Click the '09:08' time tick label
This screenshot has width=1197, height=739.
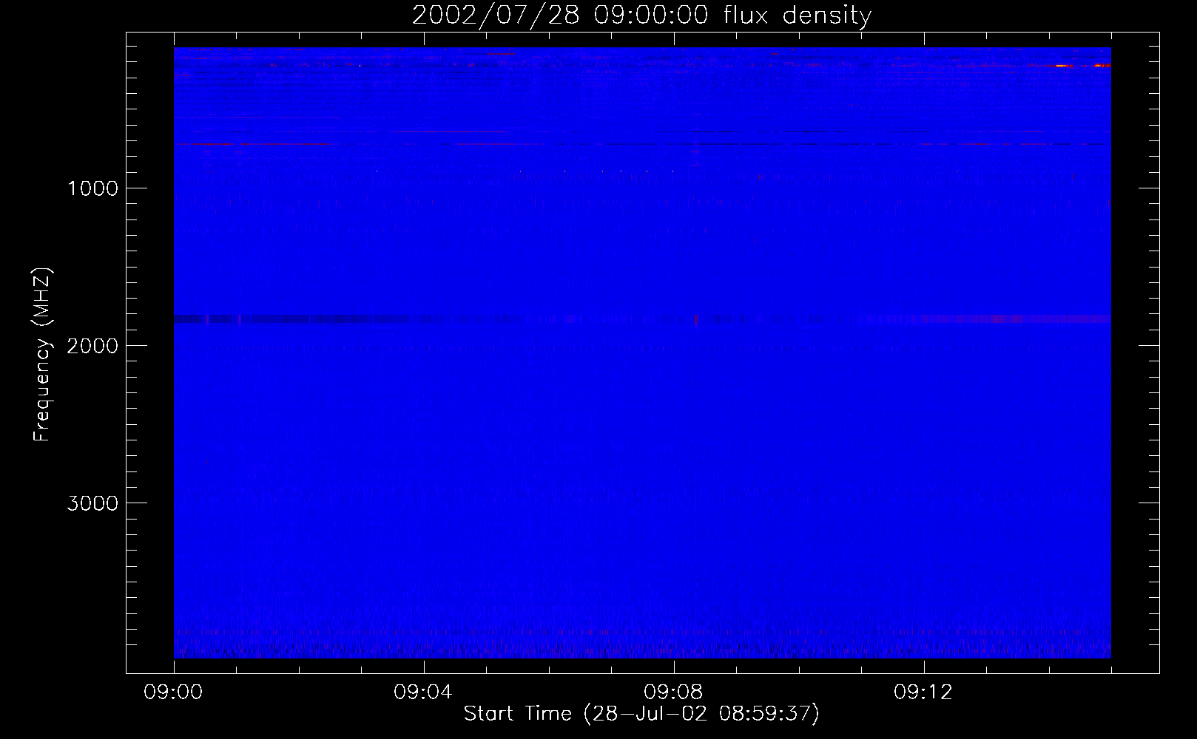(x=673, y=692)
